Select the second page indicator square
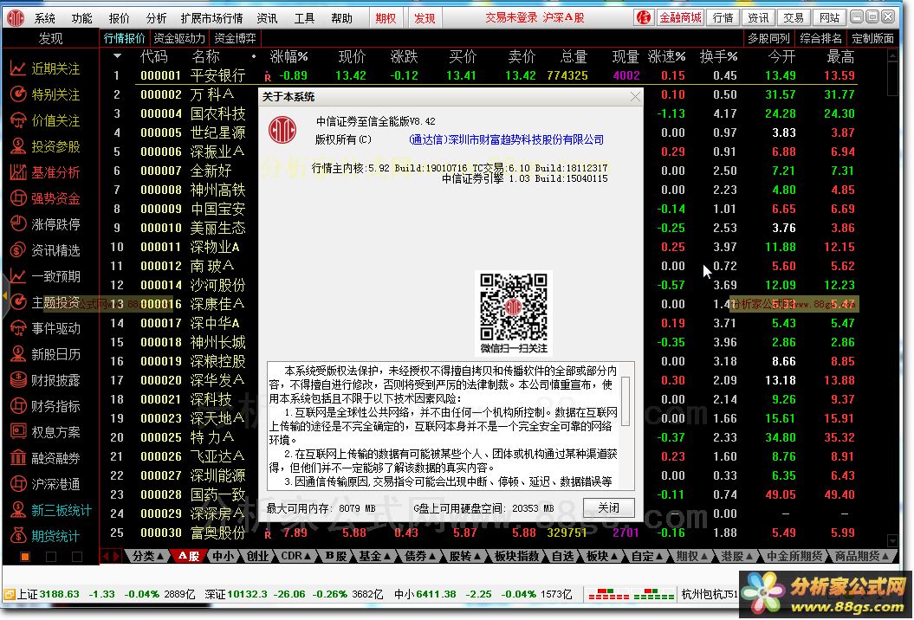 click(51, 557)
